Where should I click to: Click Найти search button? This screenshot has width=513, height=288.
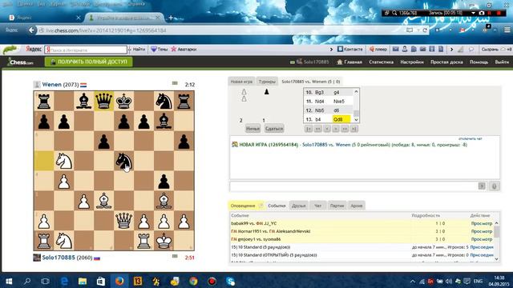139,50
